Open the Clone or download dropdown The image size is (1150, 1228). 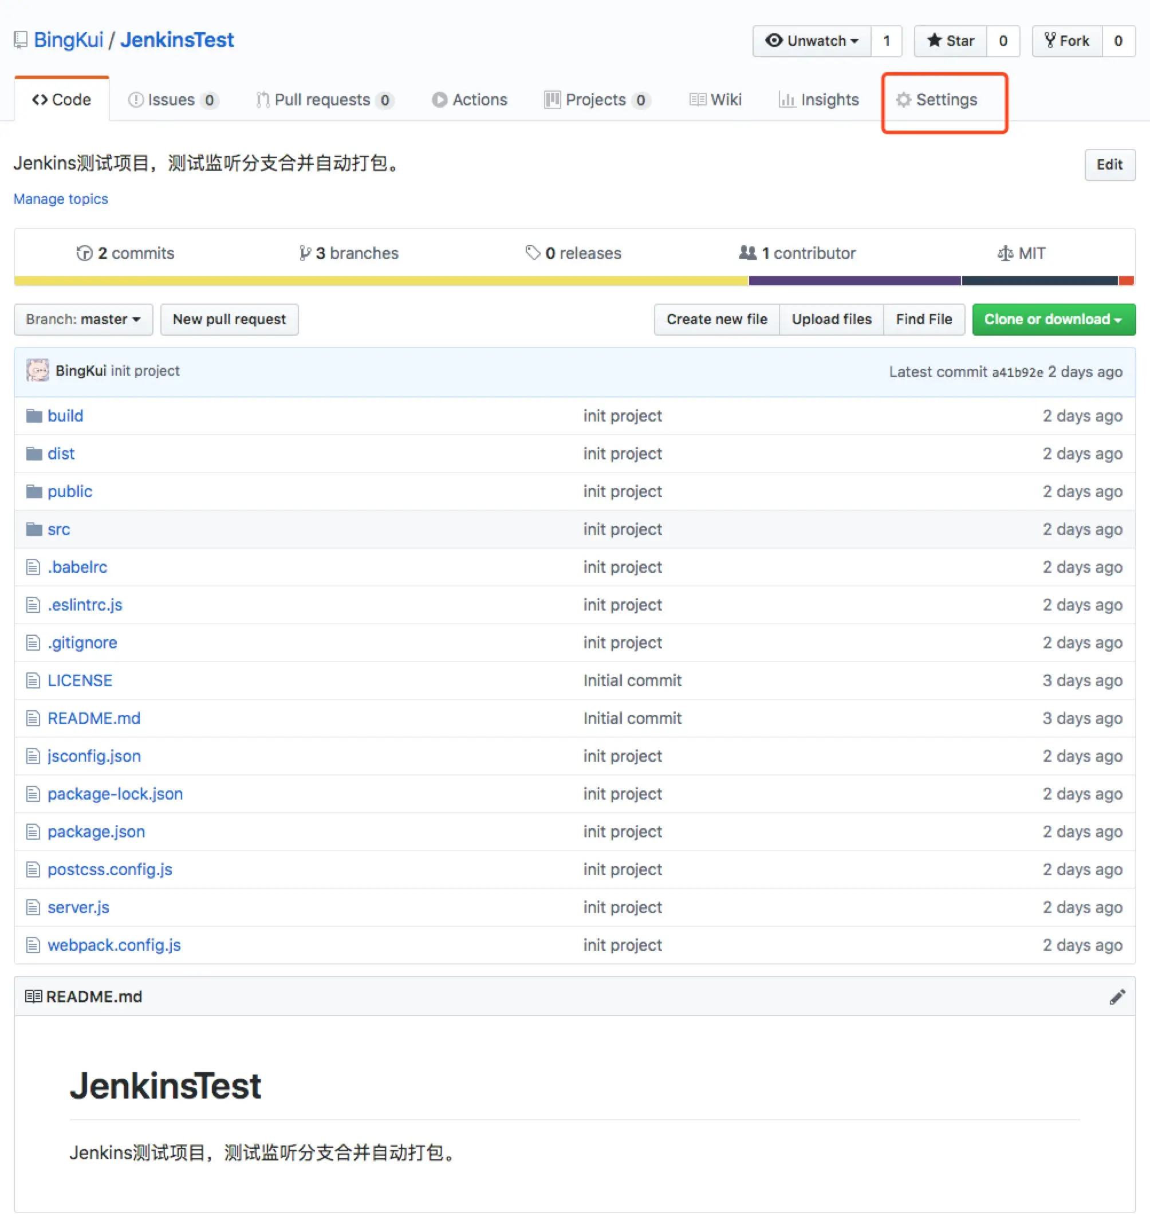coord(1053,320)
